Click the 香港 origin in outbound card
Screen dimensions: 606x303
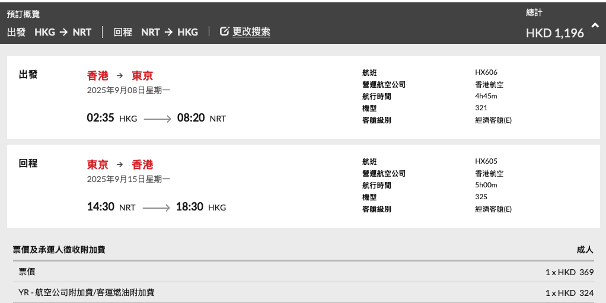tap(98, 76)
